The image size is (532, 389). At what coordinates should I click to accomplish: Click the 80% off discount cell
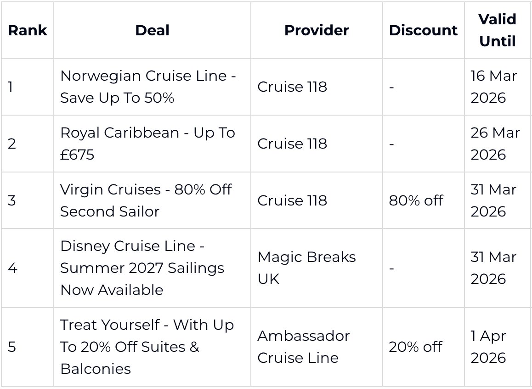point(416,200)
